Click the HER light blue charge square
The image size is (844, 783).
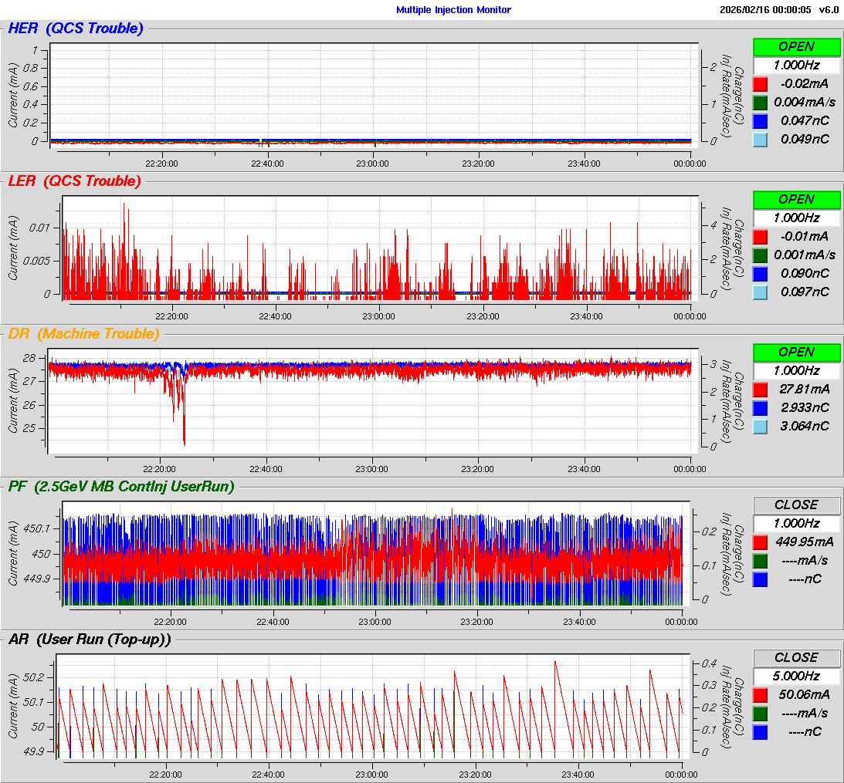pos(761,139)
